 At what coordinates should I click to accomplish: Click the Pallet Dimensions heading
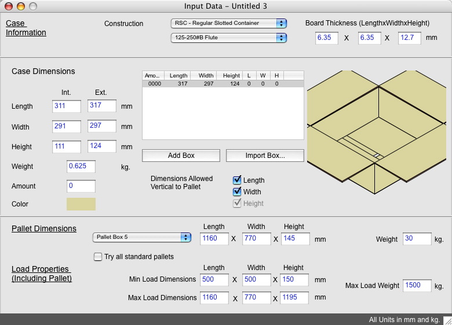pos(44,228)
